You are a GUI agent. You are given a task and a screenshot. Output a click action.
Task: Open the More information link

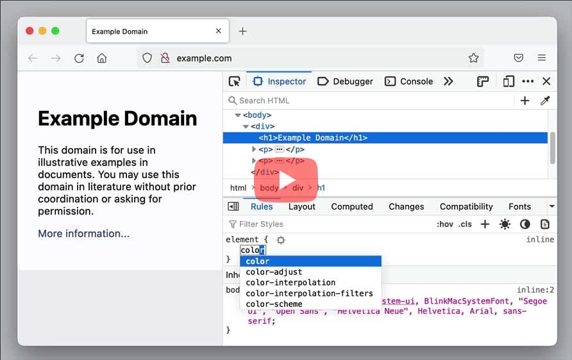click(83, 234)
